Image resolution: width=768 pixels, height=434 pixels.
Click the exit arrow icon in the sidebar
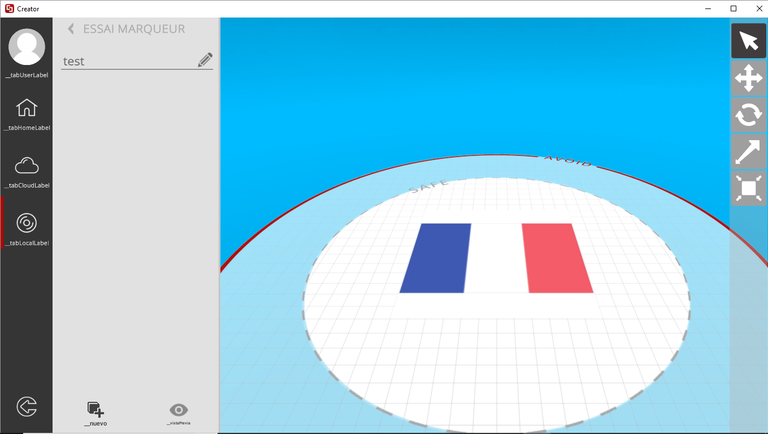click(x=27, y=406)
